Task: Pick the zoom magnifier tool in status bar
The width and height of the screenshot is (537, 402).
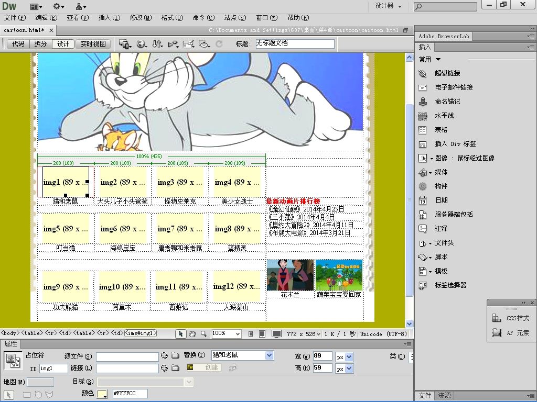Action: pyautogui.click(x=203, y=334)
